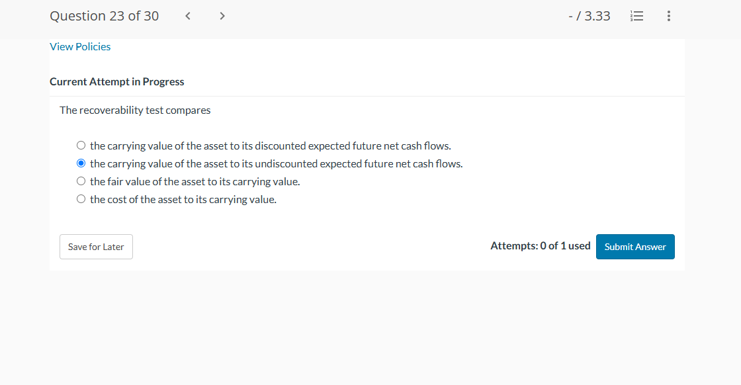
Task: Choose the fair value to carrying value radio
Action: pyautogui.click(x=81, y=181)
